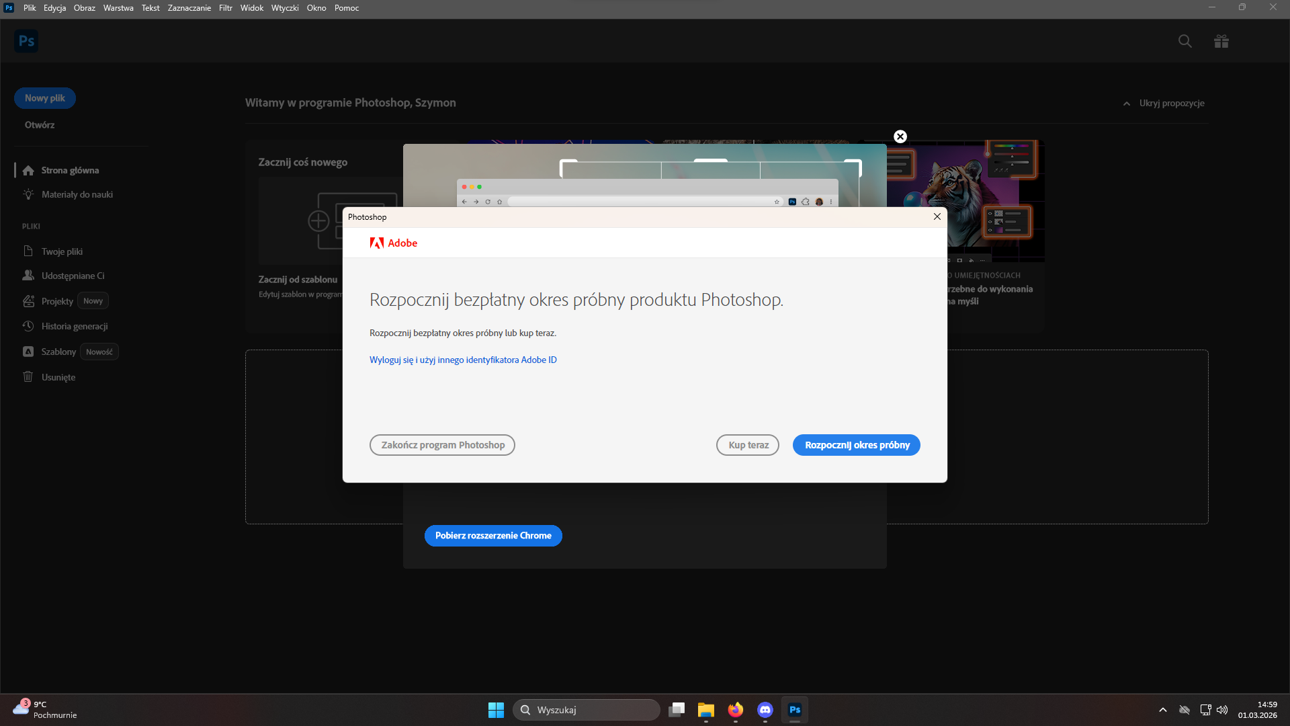Close the Photoshop trial dialog
This screenshot has width=1290, height=726.
937,216
